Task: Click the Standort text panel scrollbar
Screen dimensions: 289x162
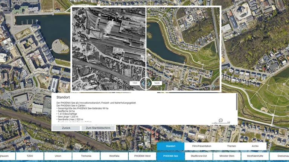Action: tap(237, 102)
